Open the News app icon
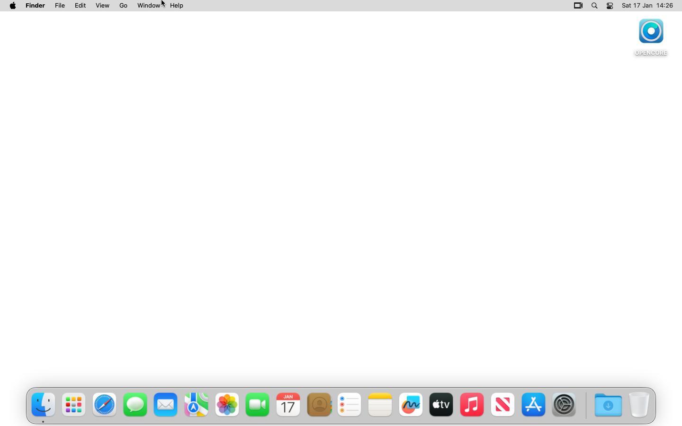 503,405
